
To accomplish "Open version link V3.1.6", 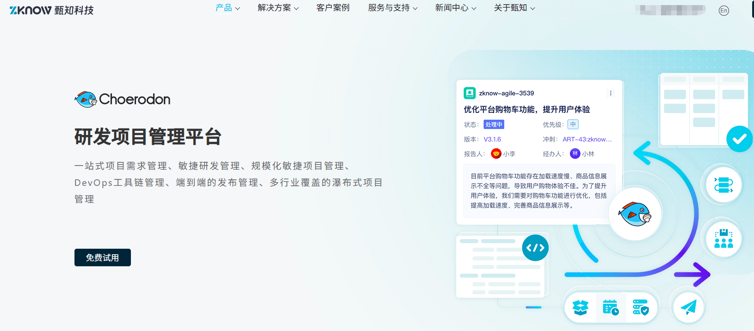I will tap(492, 139).
